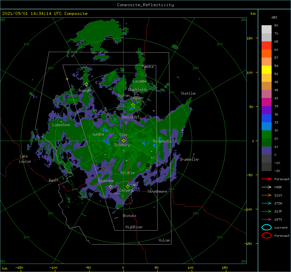The width and height of the screenshot is (291, 272).
Task: Click the Stettler town label
Action: point(189,93)
